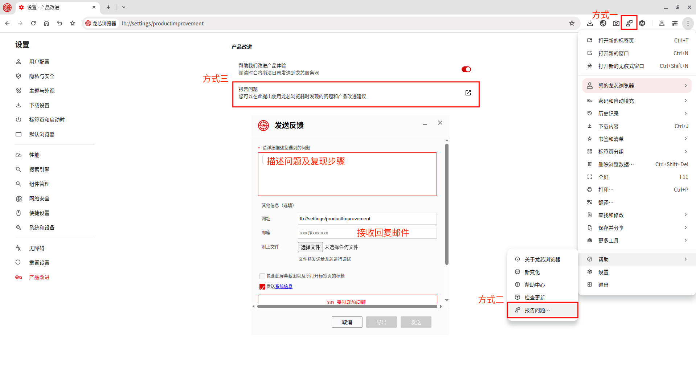Choose 打开新的无痕式窗口 menu item

point(621,66)
